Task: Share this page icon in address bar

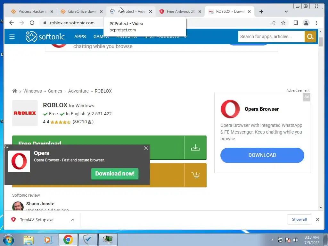Action: [273, 23]
